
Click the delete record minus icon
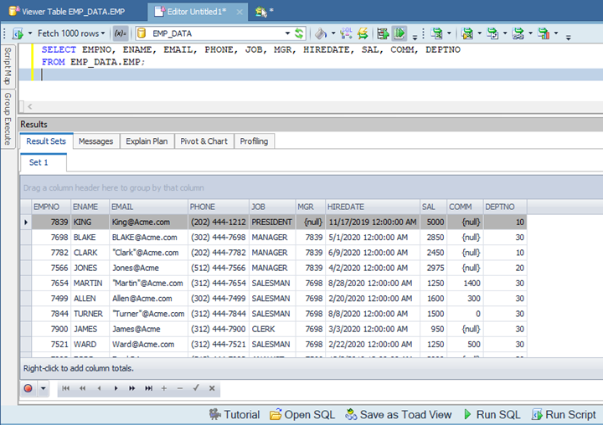tap(179, 388)
